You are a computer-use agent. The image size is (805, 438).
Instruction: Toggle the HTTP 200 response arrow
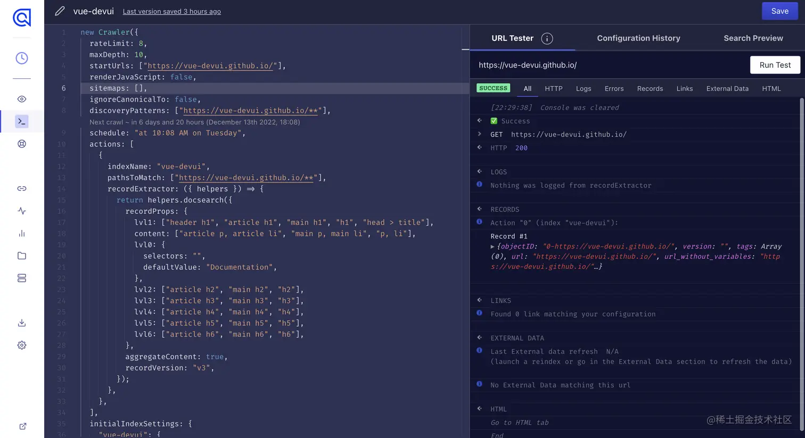coord(479,147)
